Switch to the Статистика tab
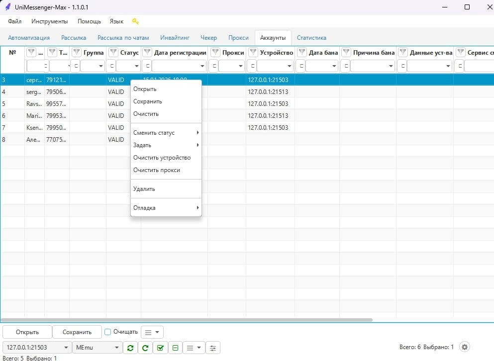This screenshot has height=361, width=494. coord(311,38)
